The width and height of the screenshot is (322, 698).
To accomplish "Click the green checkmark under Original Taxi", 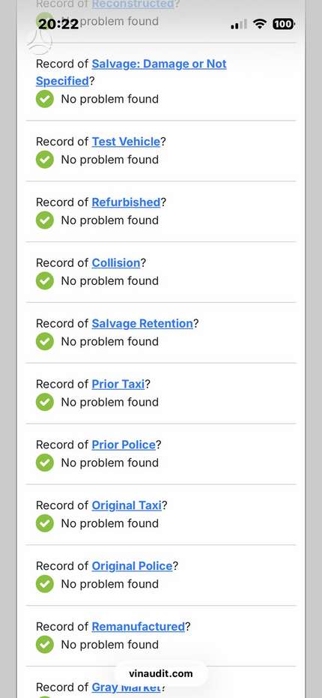I will pos(44,523).
